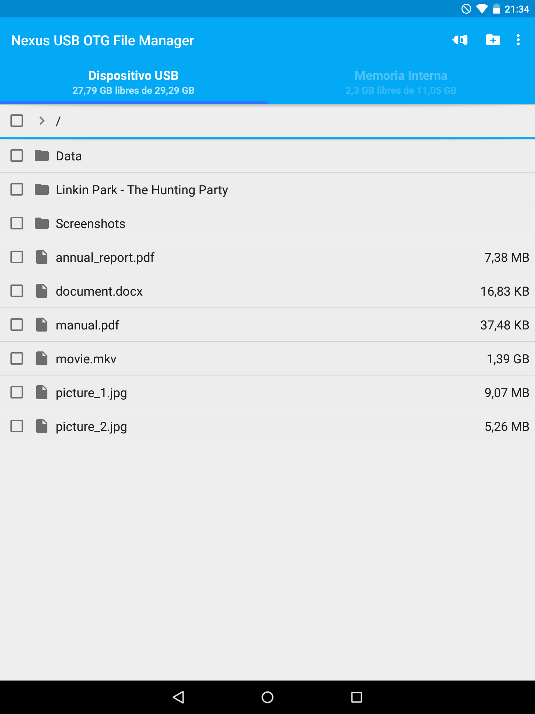Select document.docx checkbox
Image resolution: width=535 pixels, height=714 pixels.
pos(17,291)
